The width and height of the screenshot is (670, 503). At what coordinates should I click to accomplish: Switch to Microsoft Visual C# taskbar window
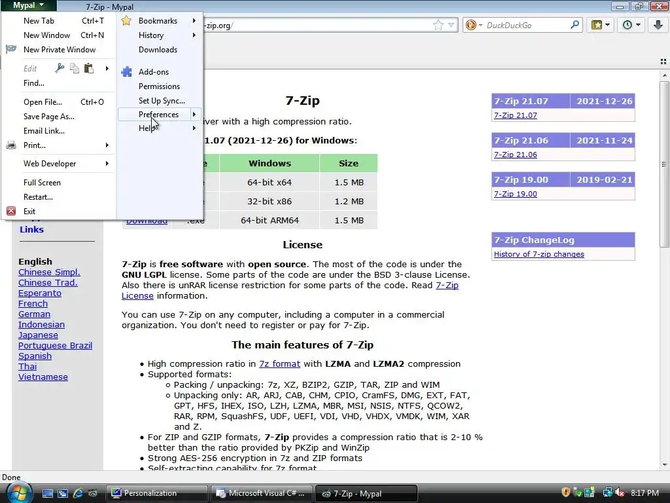[261, 493]
